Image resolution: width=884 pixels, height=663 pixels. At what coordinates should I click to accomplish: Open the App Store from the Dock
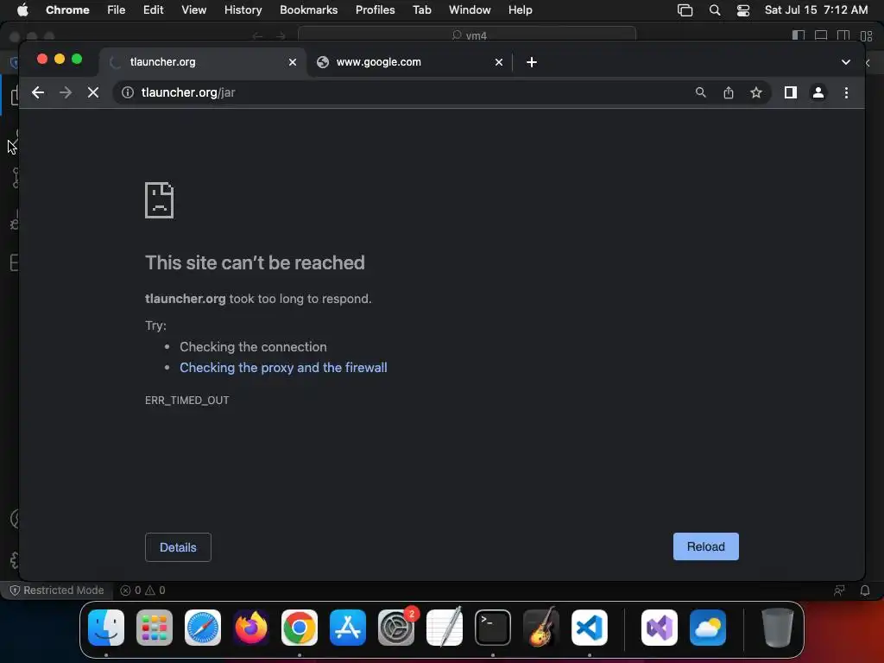[348, 628]
